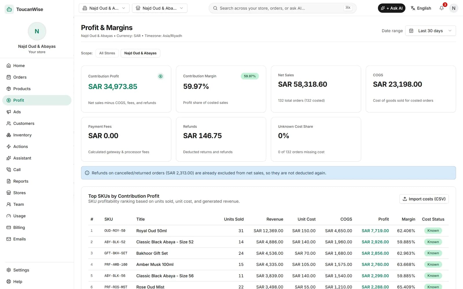The width and height of the screenshot is (463, 289).
Task: Click the SAR 146.75 refunds value
Action: point(202,136)
